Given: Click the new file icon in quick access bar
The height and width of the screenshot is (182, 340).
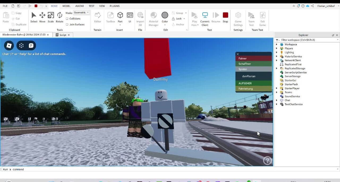Looking at the screenshot, I should pos(13,6).
